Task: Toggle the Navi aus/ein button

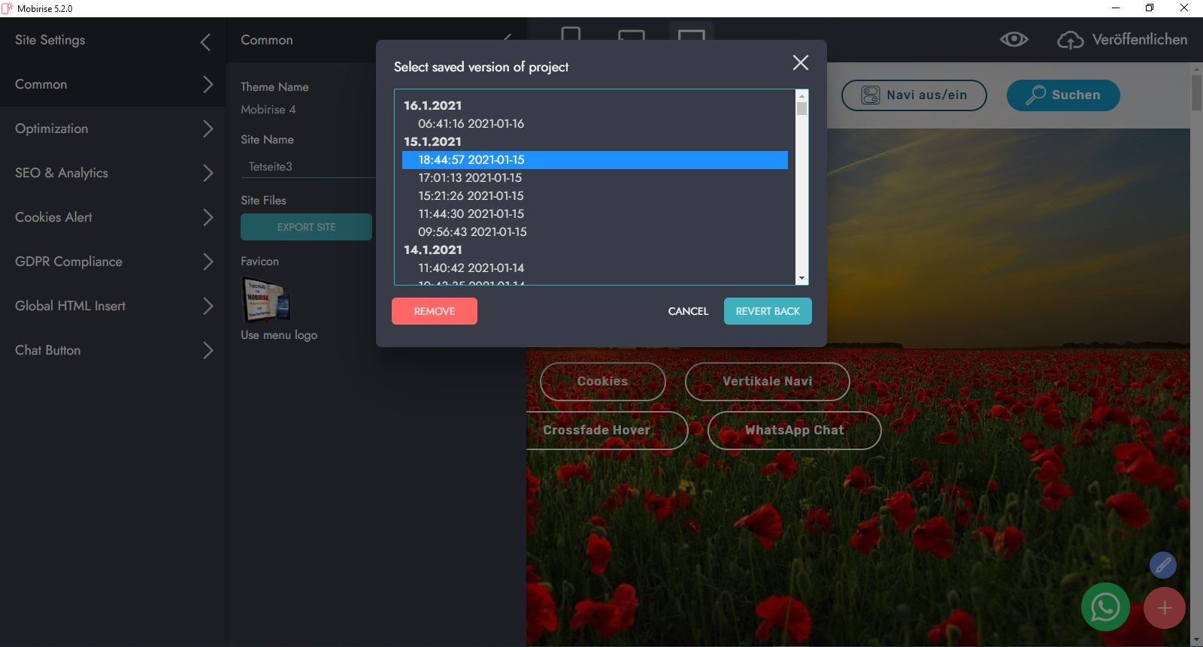Action: click(914, 95)
